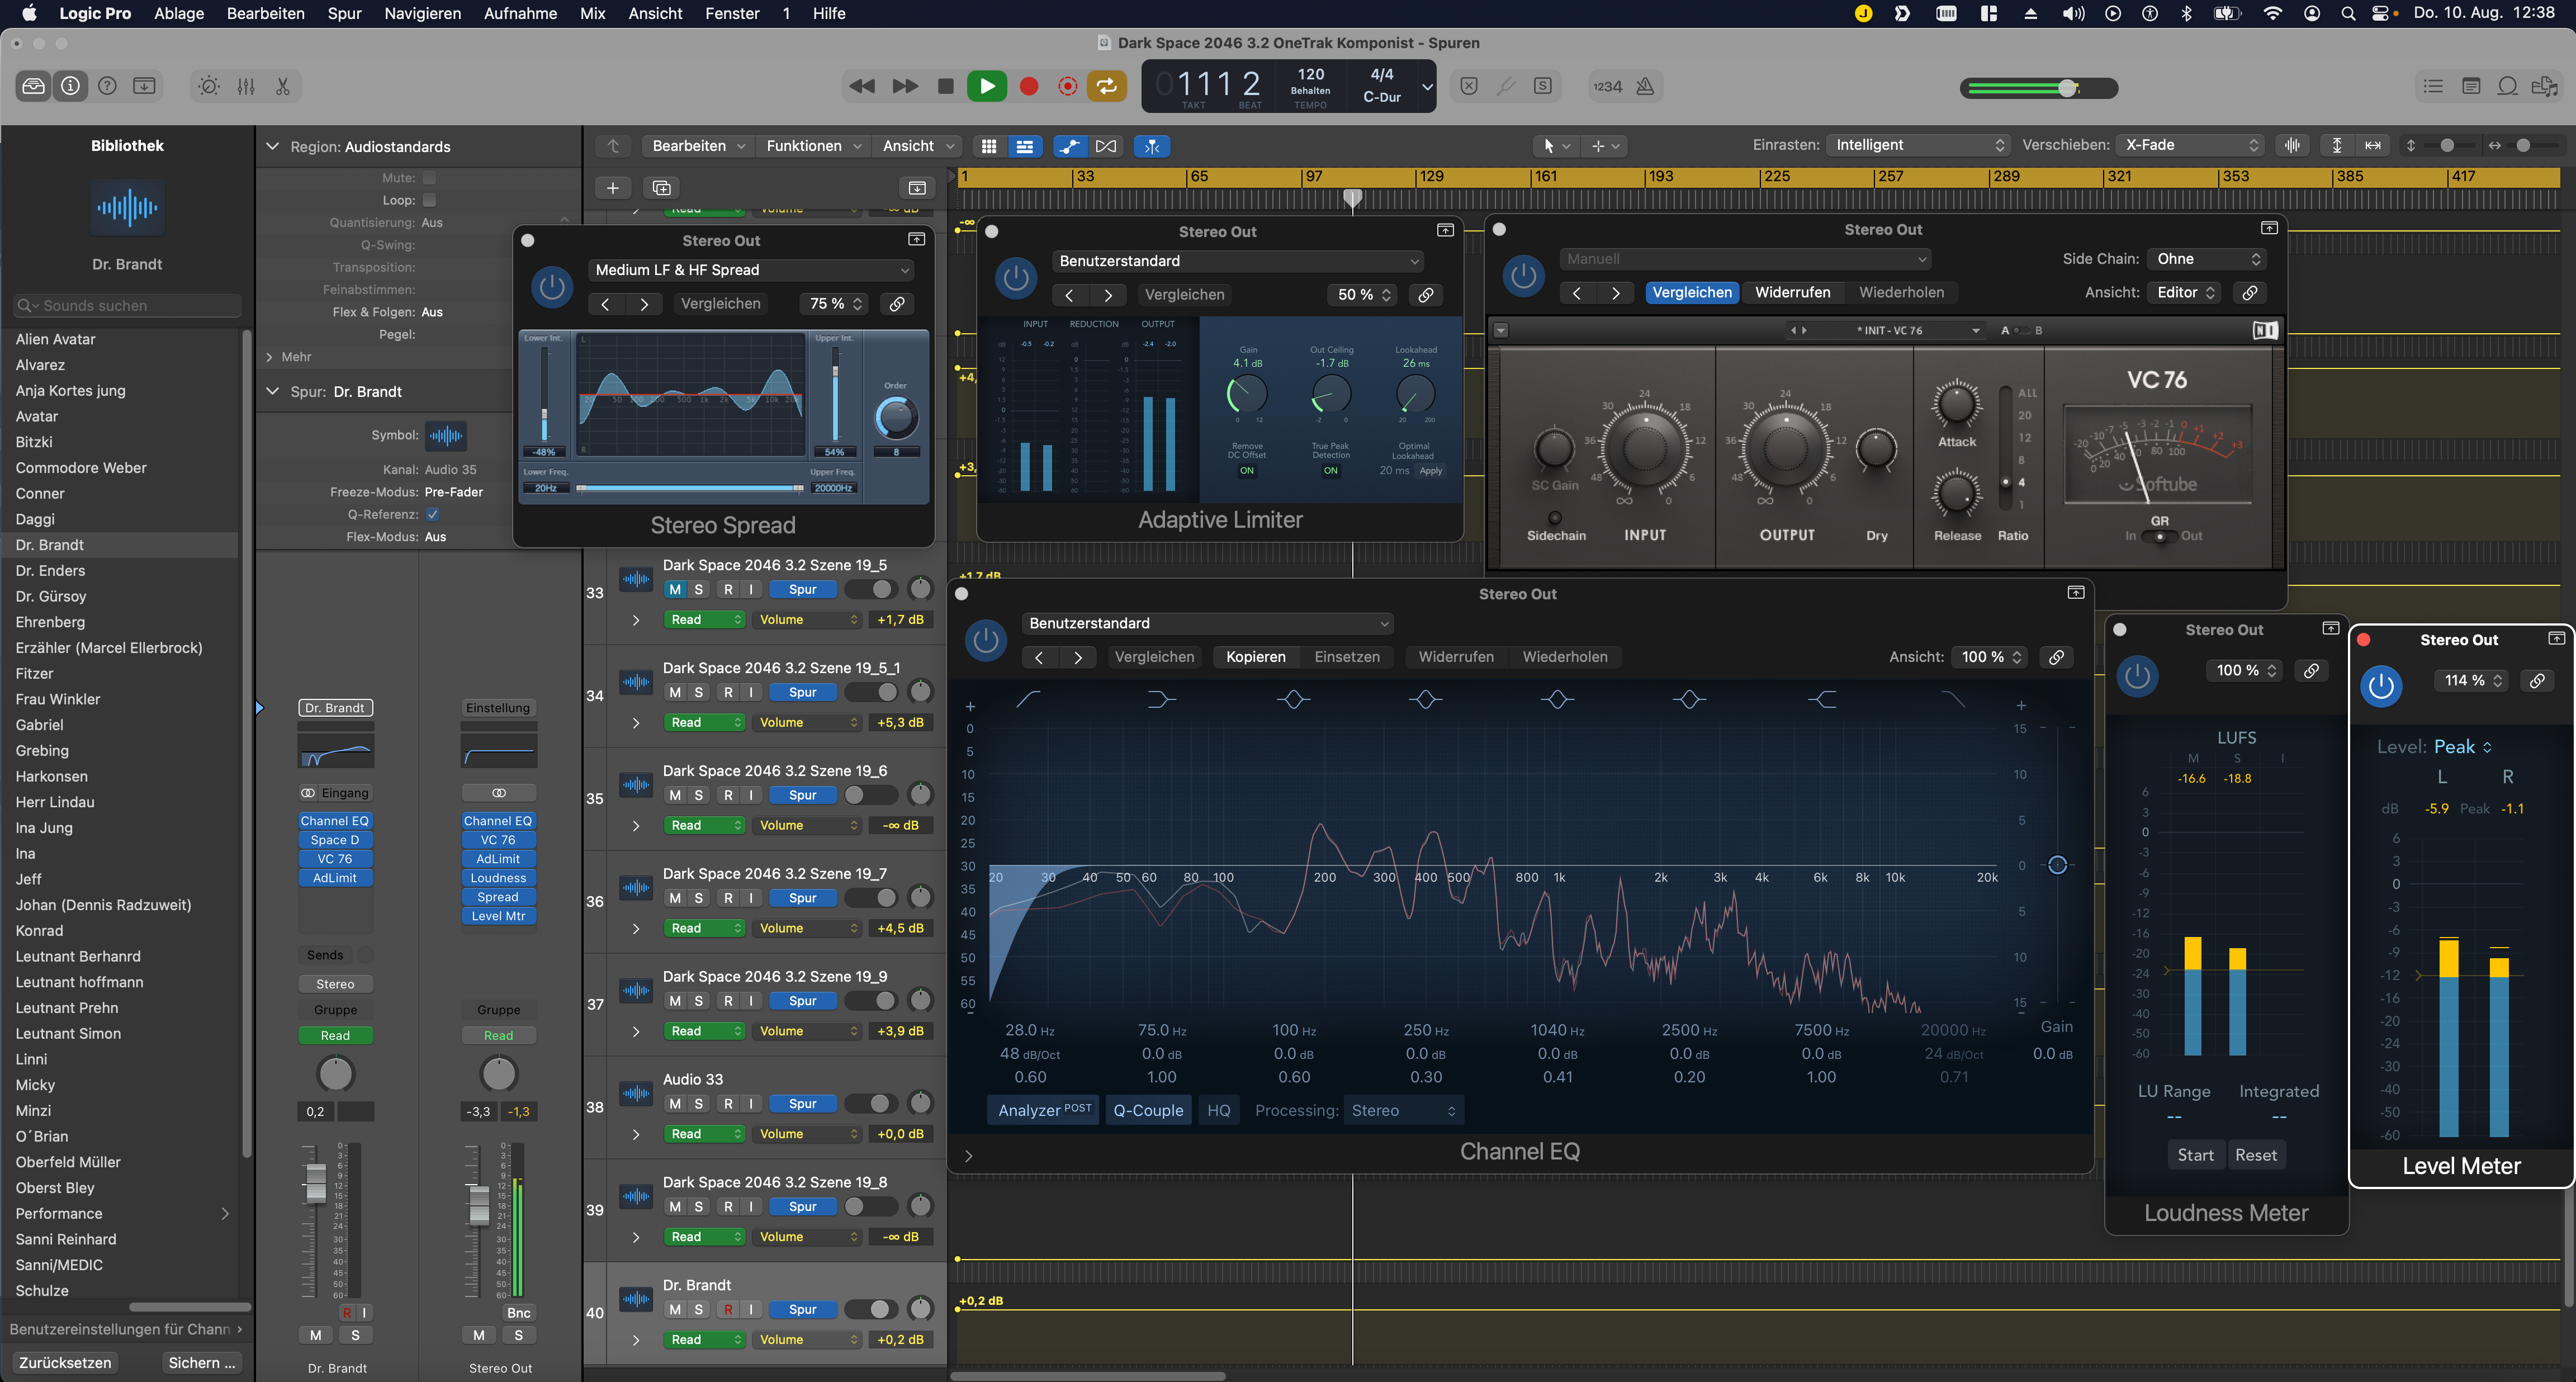The height and width of the screenshot is (1382, 2576).
Task: Open Level Peak dropdown in Level Meter
Action: 2463,747
